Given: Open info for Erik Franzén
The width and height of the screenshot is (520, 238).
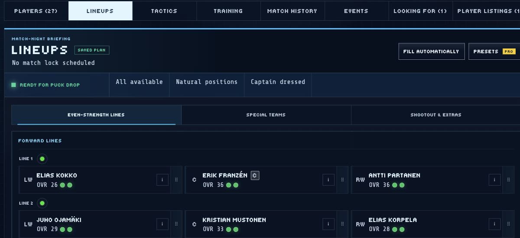Looking at the screenshot, I should pos(328,180).
